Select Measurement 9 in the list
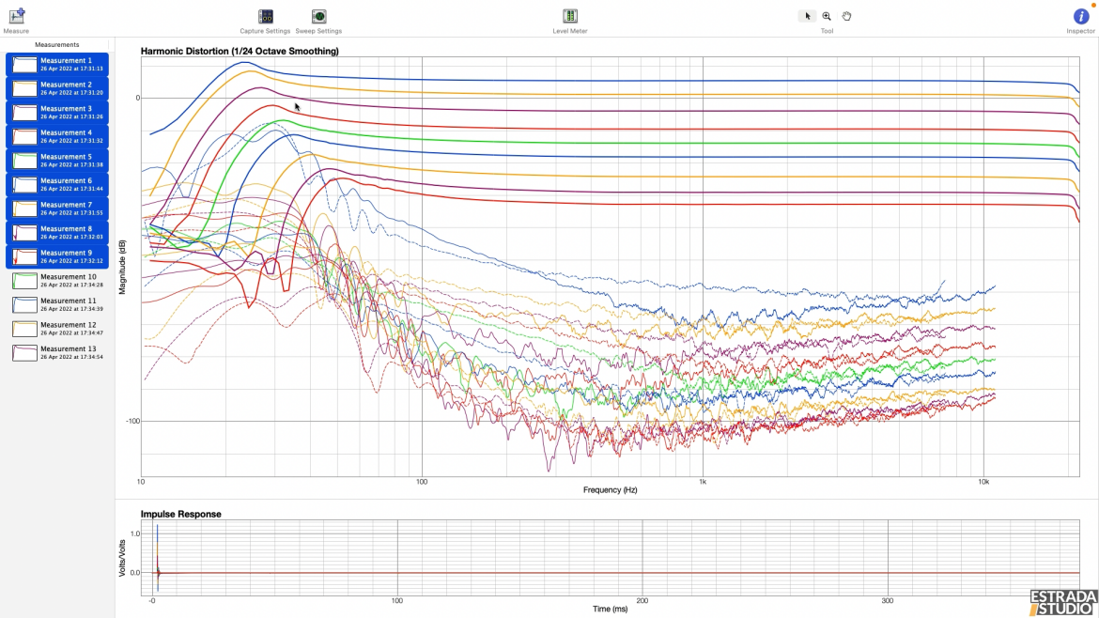This screenshot has height=618, width=1099. click(57, 256)
